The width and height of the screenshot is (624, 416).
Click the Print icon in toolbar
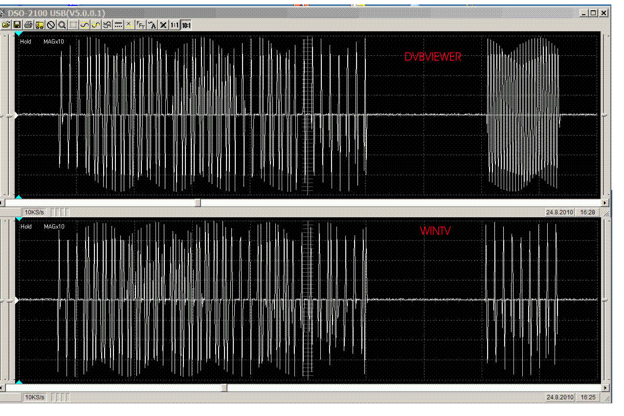28,25
